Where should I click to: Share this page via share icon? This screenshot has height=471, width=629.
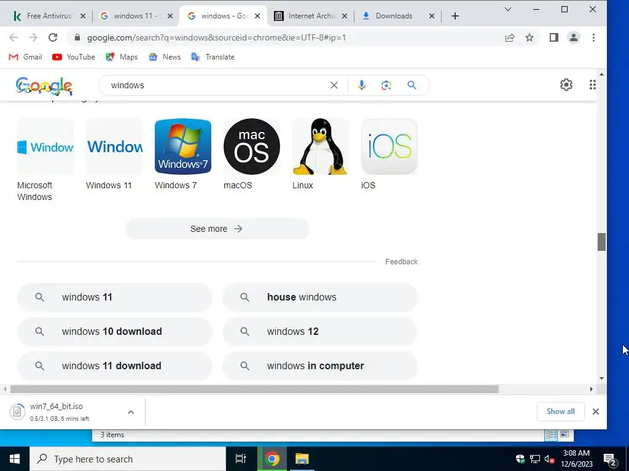pyautogui.click(x=510, y=37)
